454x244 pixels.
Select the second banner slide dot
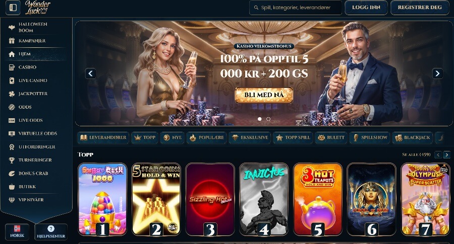[268, 119]
